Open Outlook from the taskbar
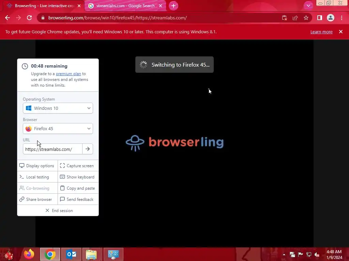349x261 pixels. [72, 254]
